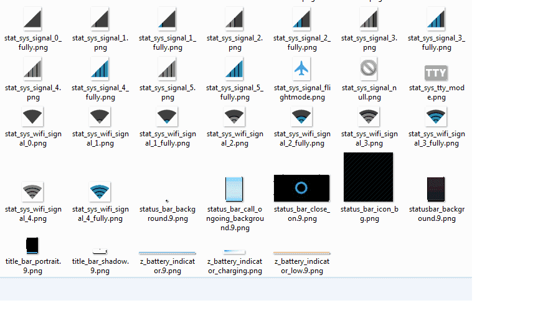Viewport: 538px width, 336px height.
Task: Click the label "stat_sys_signal_flightmode.png"
Action: pyautogui.click(x=302, y=93)
